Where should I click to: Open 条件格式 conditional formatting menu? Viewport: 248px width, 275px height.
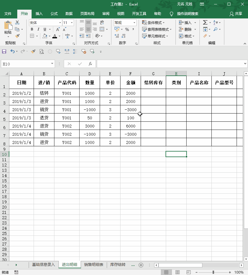coord(153,23)
